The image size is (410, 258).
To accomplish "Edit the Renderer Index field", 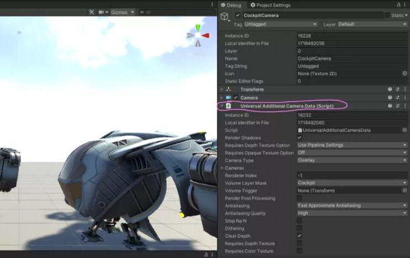I will [x=352, y=176].
